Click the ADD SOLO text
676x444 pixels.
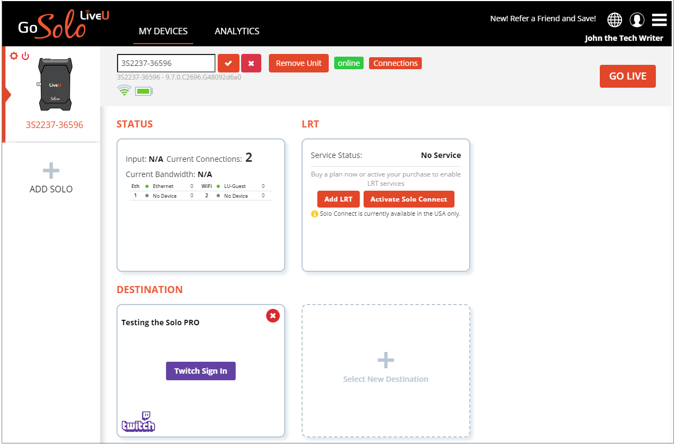[x=51, y=189]
